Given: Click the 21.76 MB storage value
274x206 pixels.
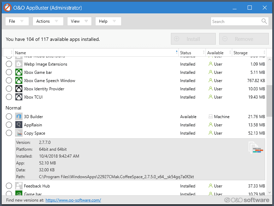Looking at the screenshot, I should 257,117.
